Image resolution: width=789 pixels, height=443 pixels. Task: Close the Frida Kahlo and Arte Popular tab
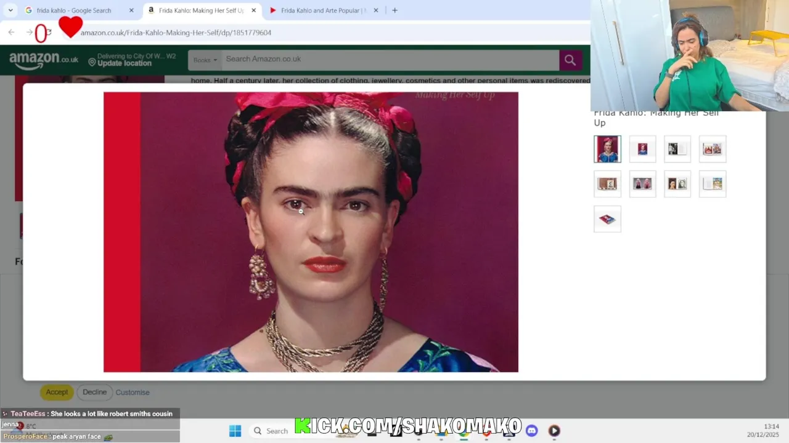click(x=376, y=10)
